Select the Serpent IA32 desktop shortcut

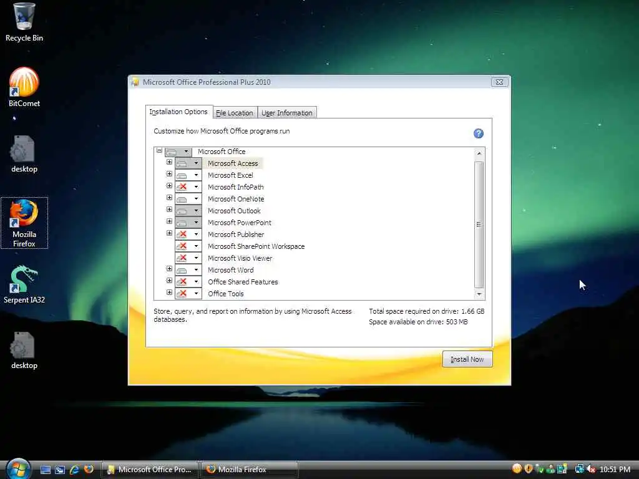click(x=24, y=284)
